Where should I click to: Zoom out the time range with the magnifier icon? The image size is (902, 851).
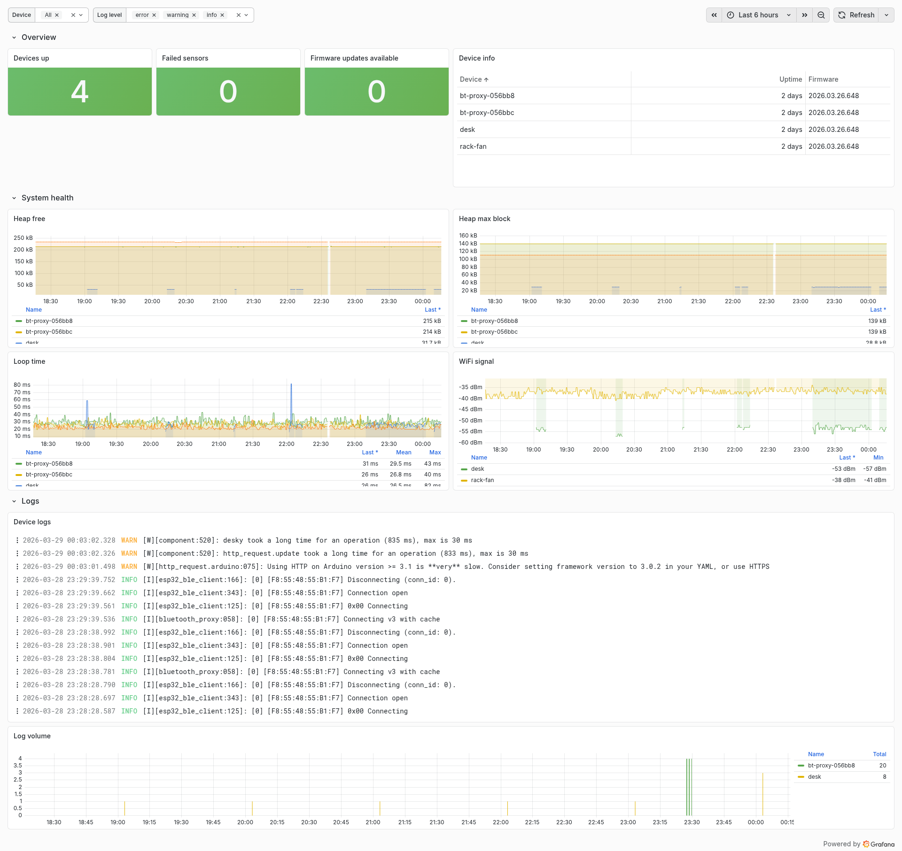click(x=821, y=15)
